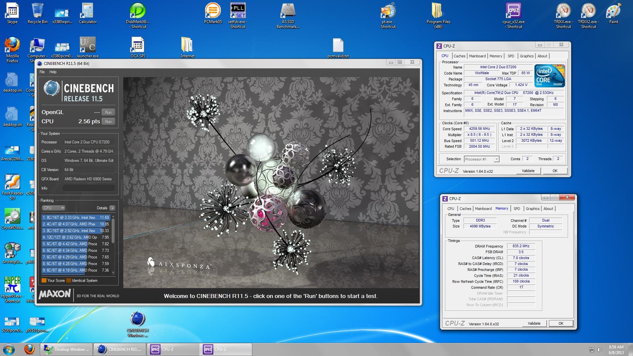Click the Info input field

coord(89,188)
